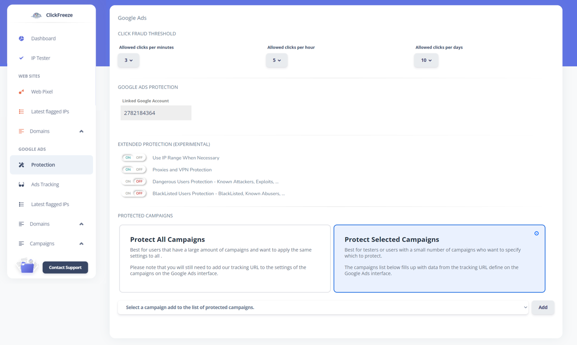Click the Ads Tracking glasses icon
The width and height of the screenshot is (577, 345).
(x=21, y=185)
